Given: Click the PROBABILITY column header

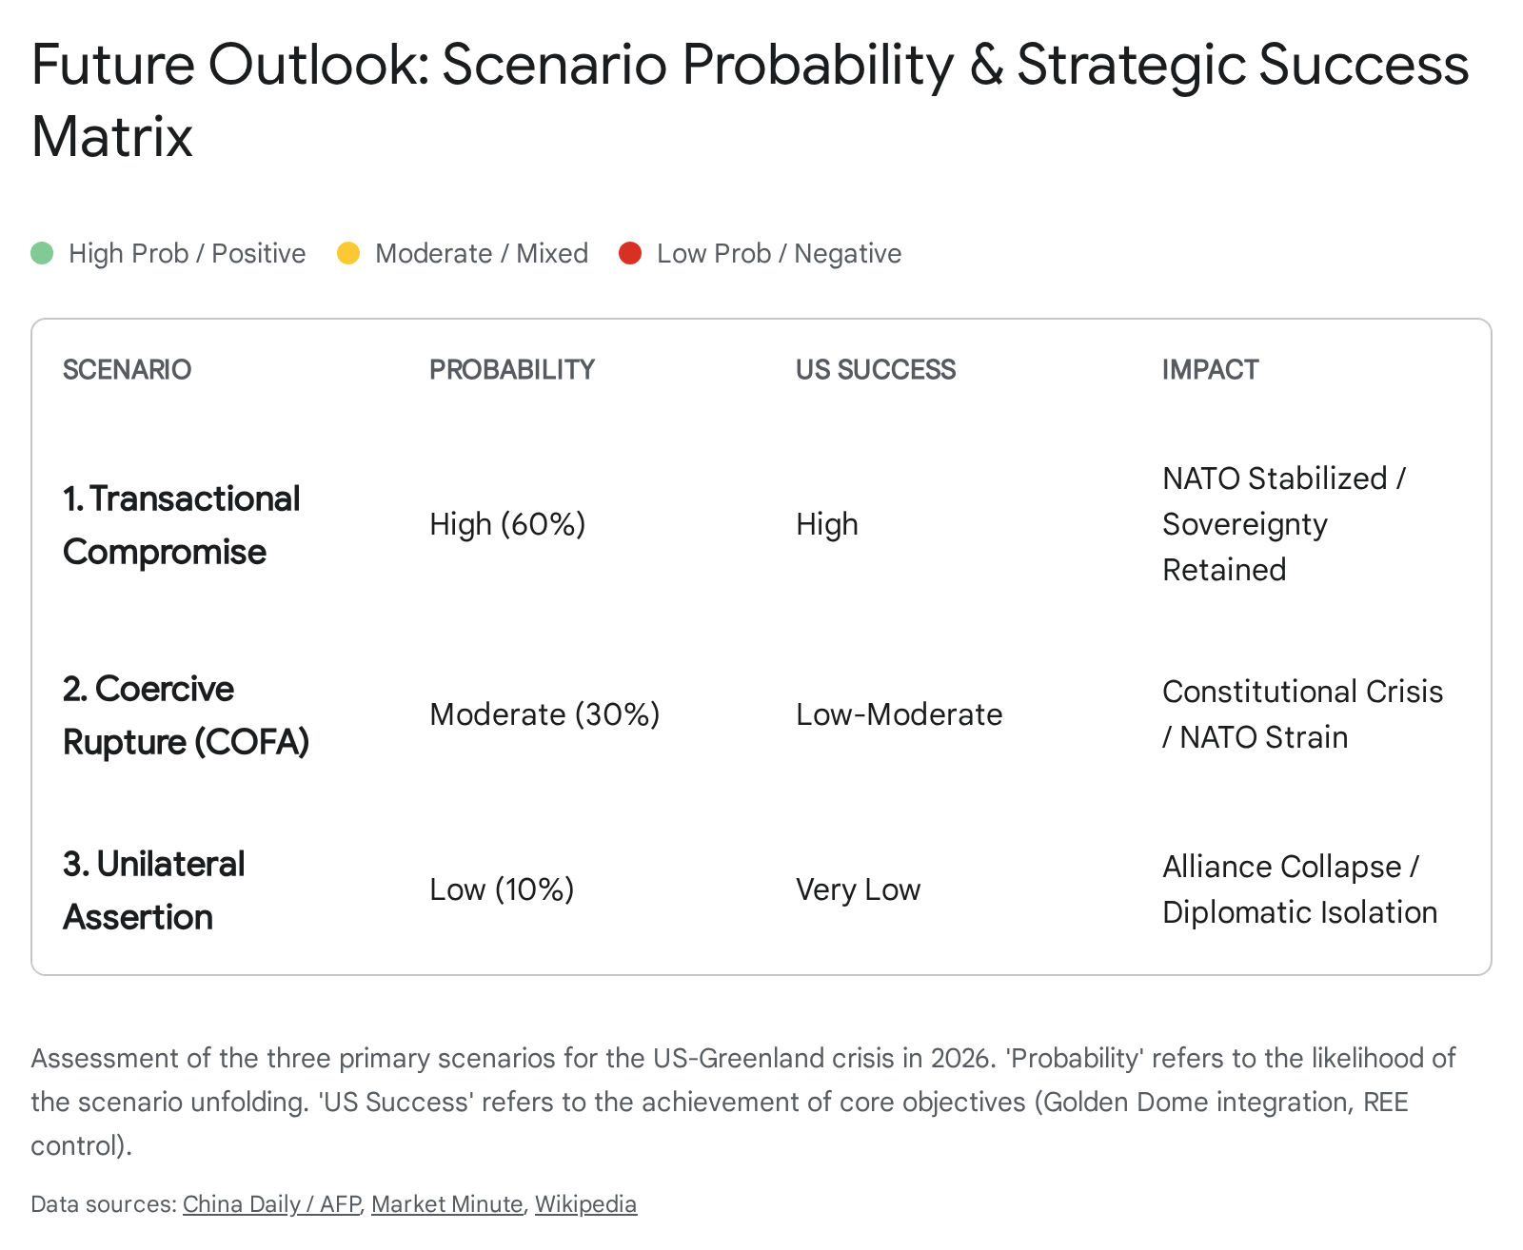Looking at the screenshot, I should coord(512,369).
